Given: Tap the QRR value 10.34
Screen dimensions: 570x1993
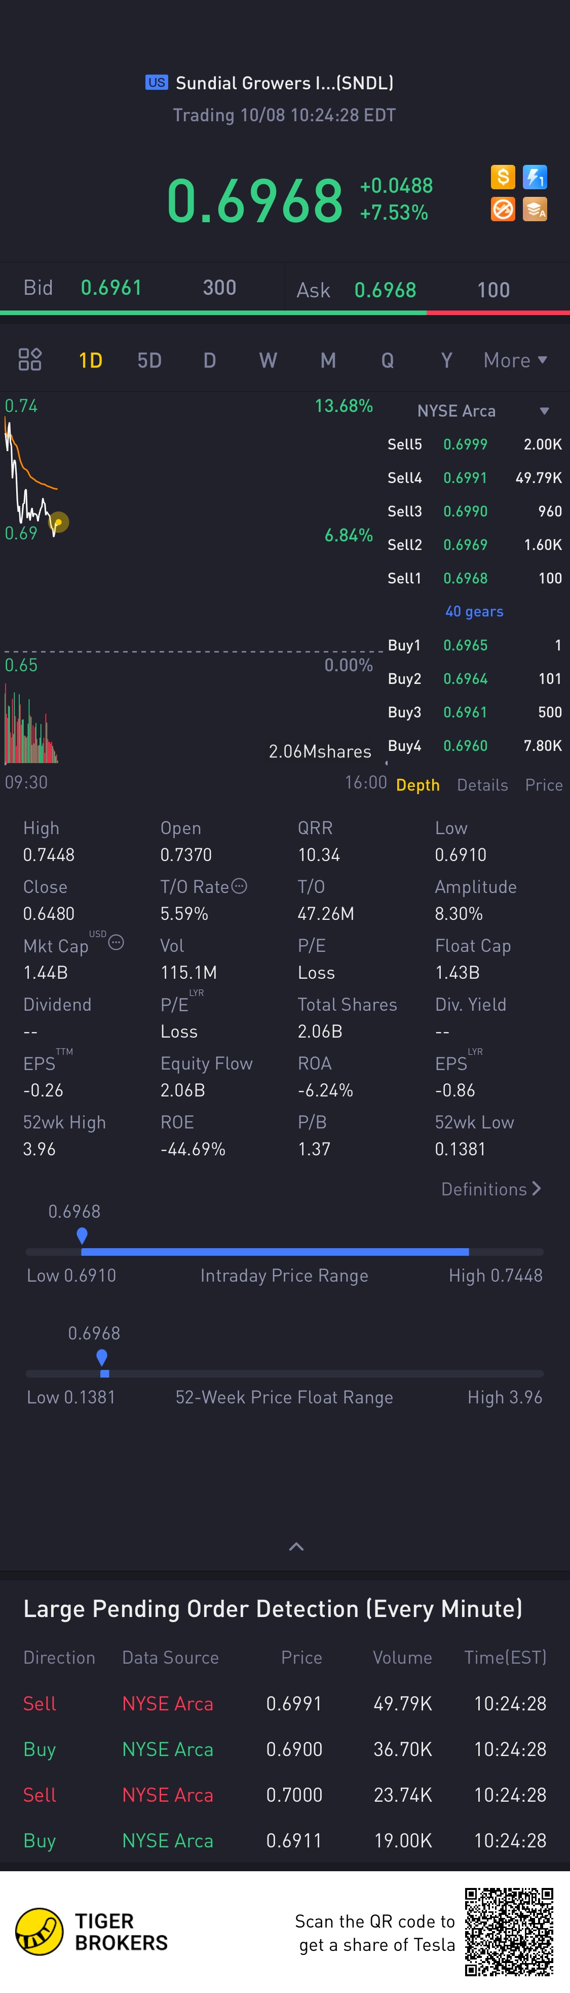Looking at the screenshot, I should pyautogui.click(x=318, y=854).
